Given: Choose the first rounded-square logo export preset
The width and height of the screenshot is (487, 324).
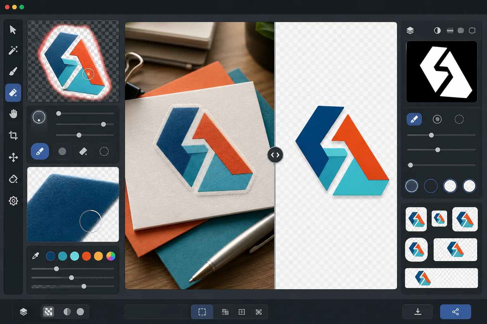Looking at the screenshot, I should pos(416,219).
